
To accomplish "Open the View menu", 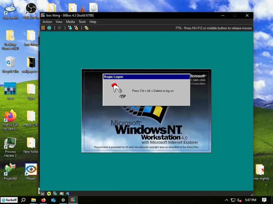I will click(x=59, y=22).
